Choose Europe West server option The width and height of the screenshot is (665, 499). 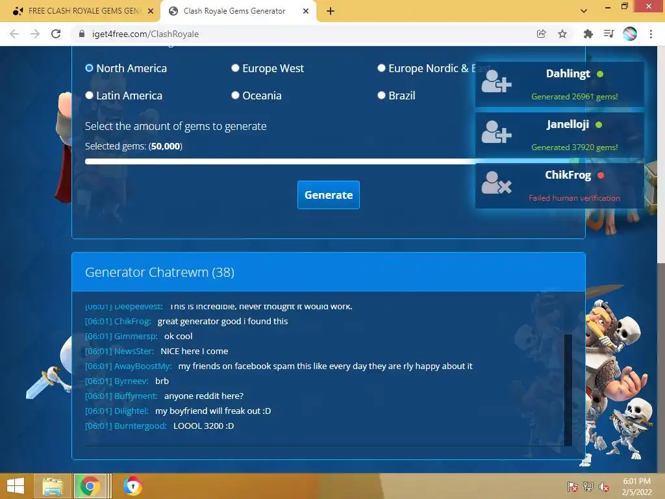point(235,68)
